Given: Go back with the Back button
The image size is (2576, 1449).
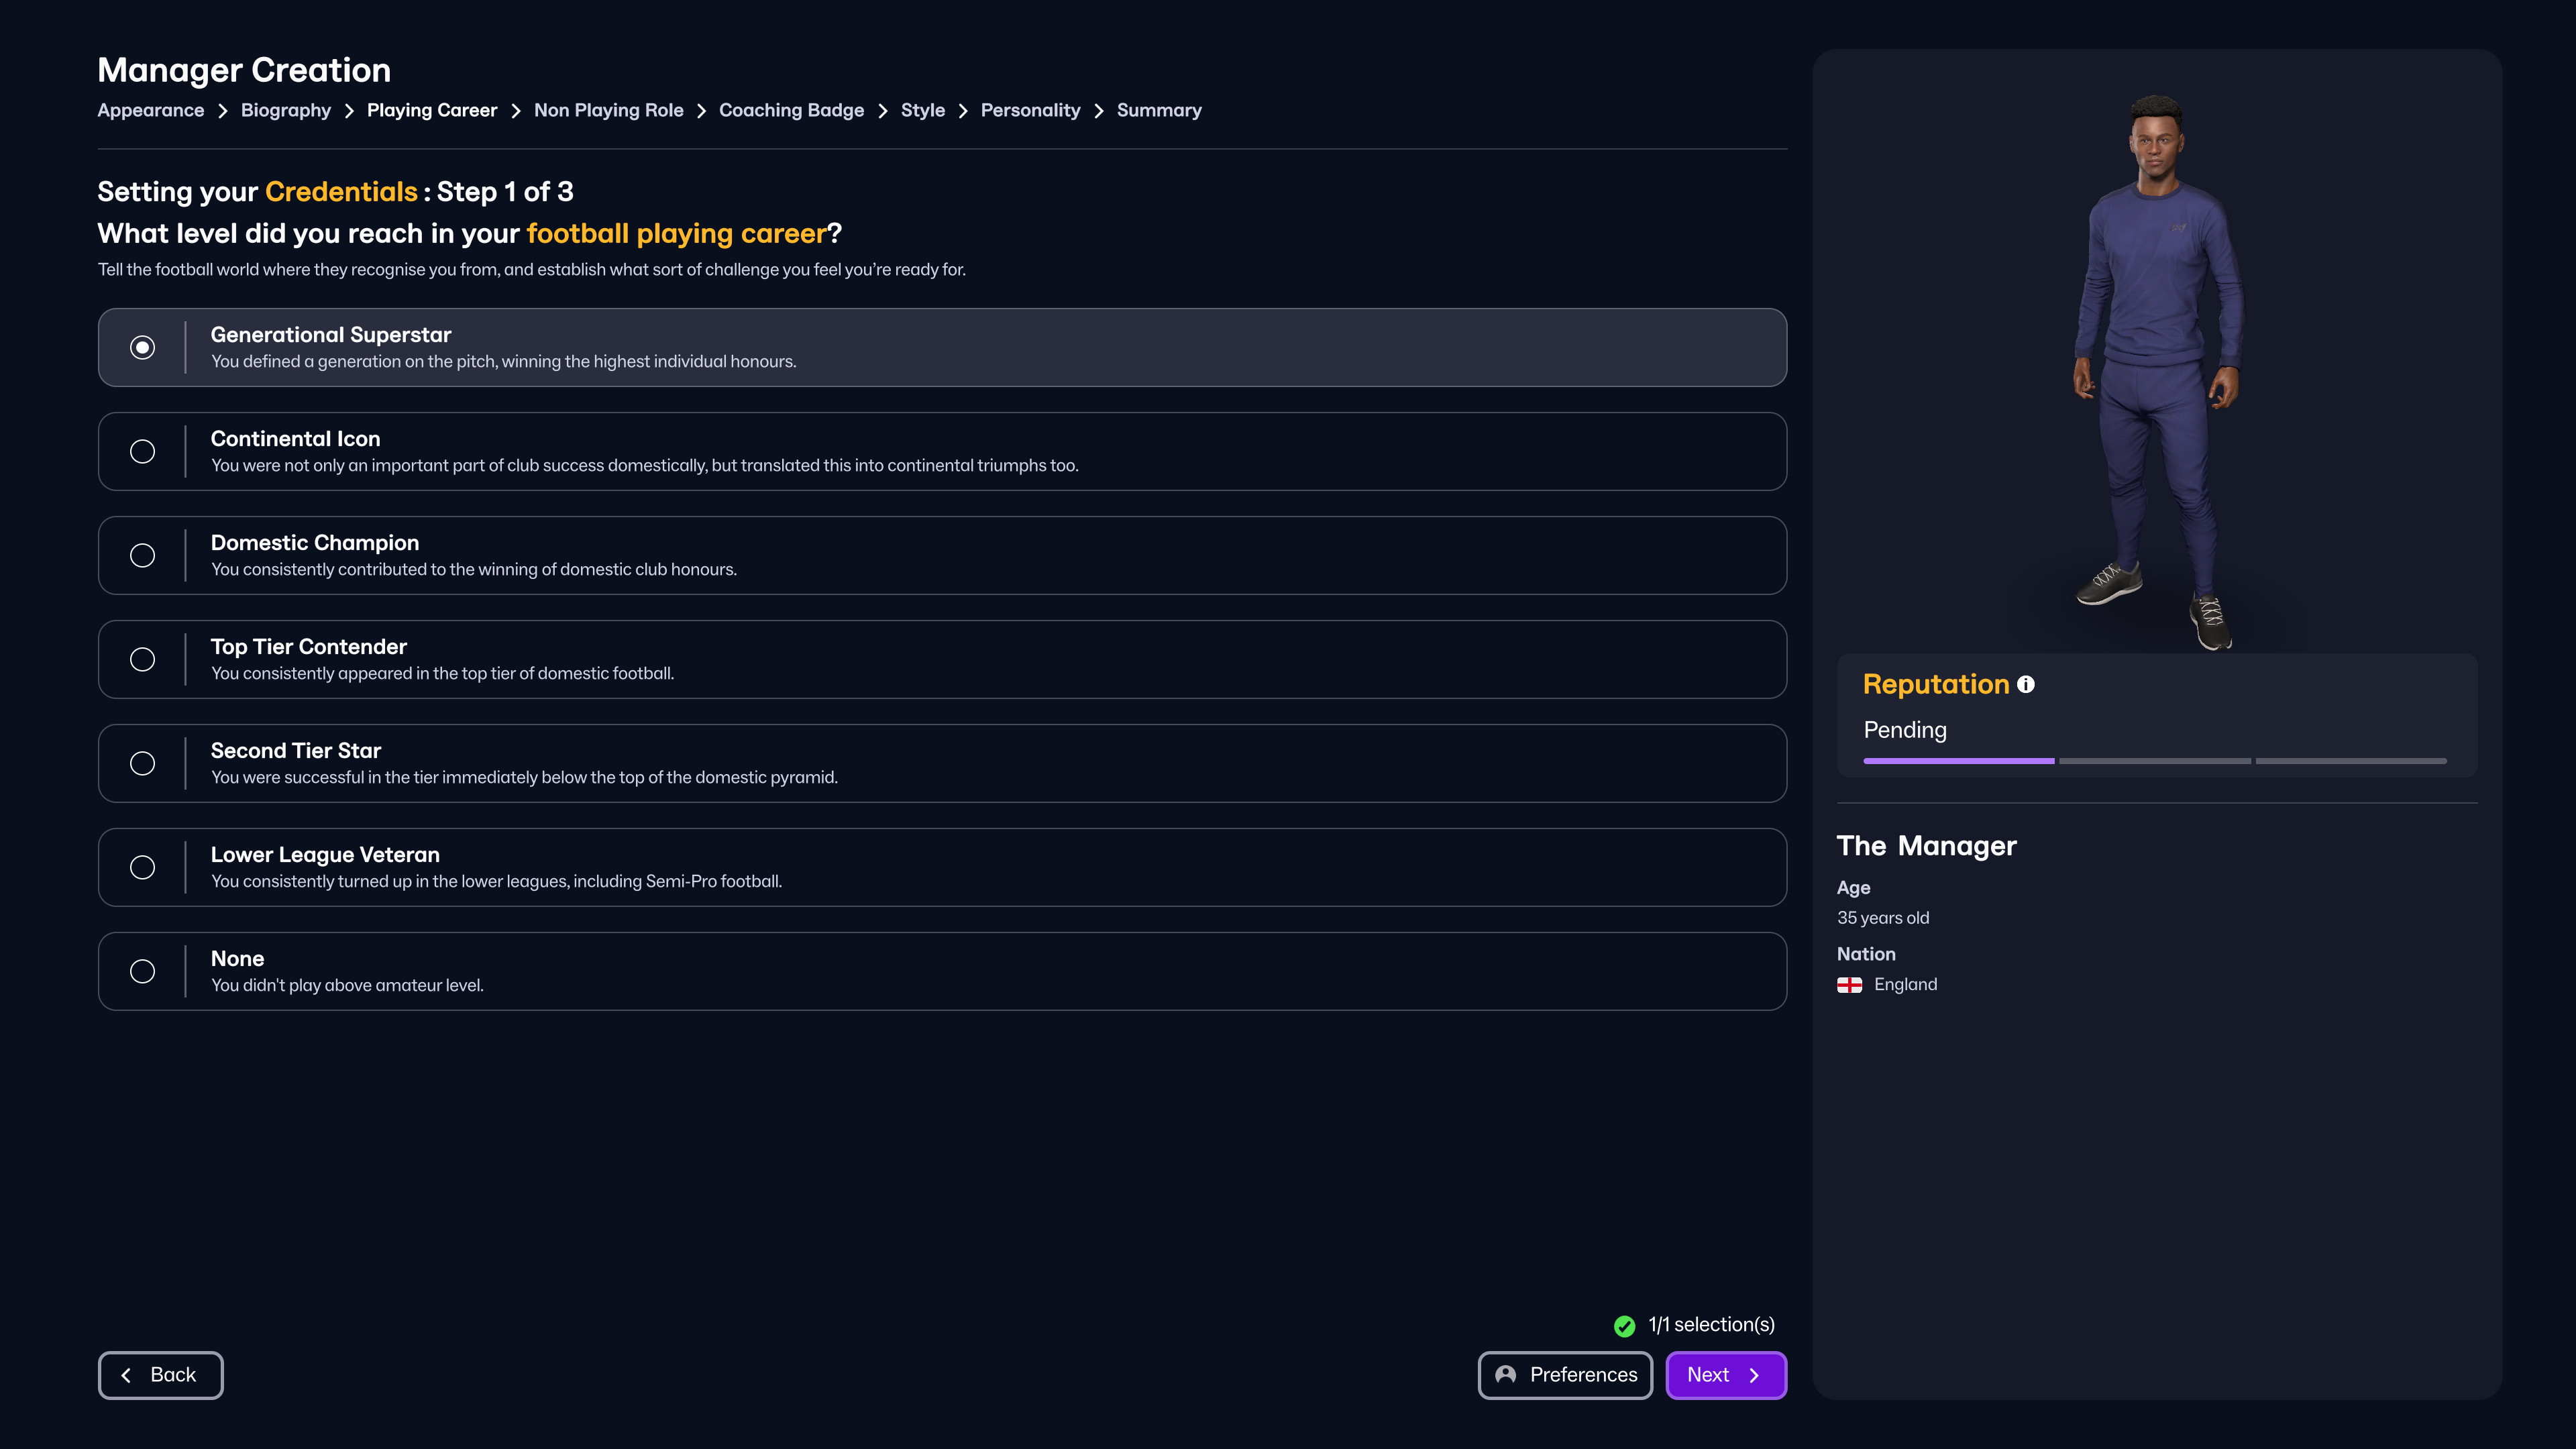Looking at the screenshot, I should click(161, 1375).
